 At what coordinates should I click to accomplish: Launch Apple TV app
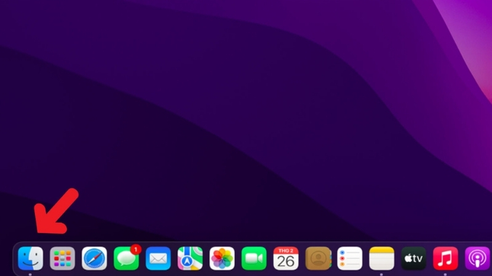(413, 258)
